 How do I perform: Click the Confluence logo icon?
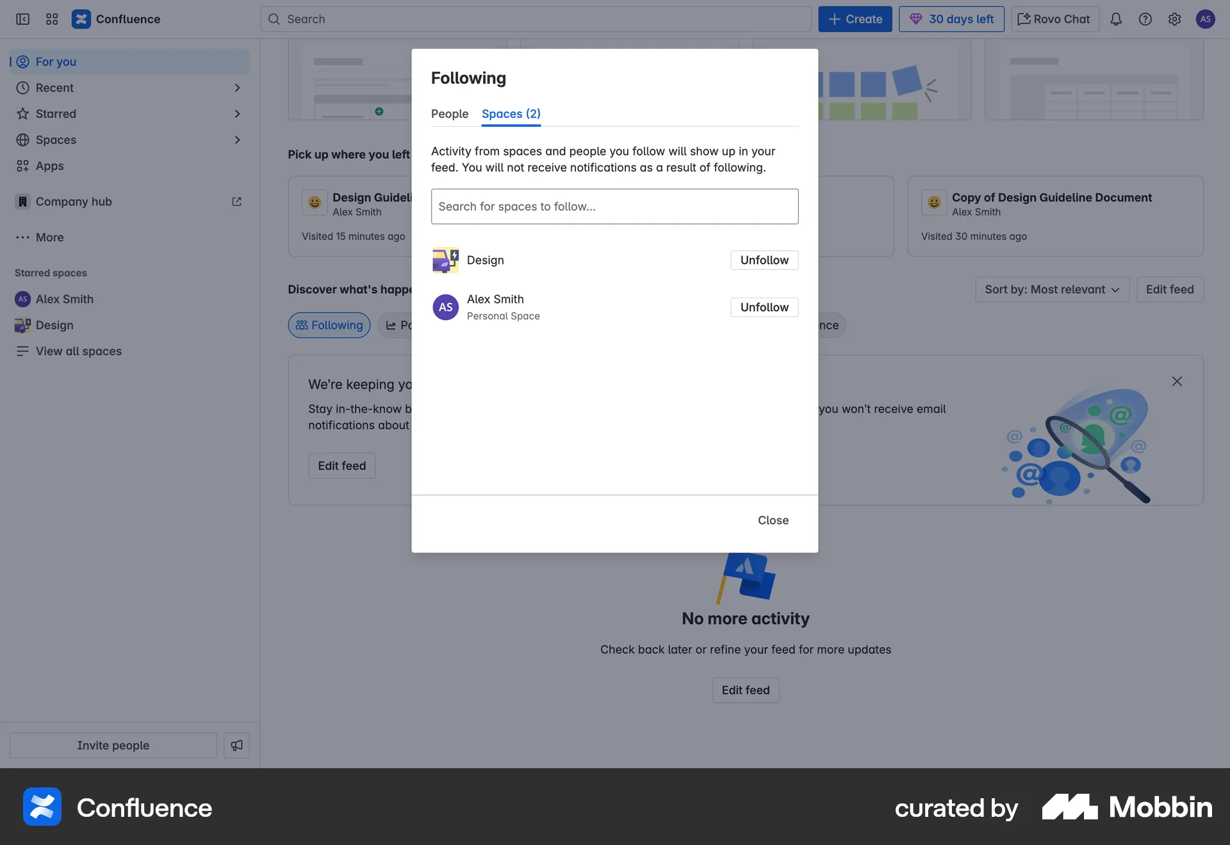(81, 19)
